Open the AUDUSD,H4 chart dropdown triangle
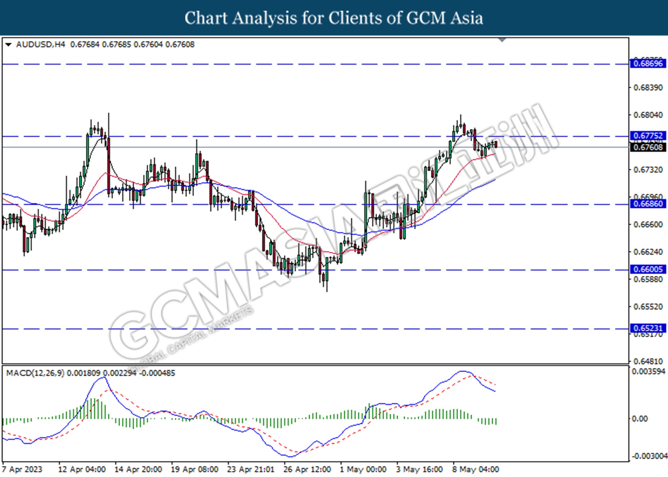668x477 pixels. (9, 45)
